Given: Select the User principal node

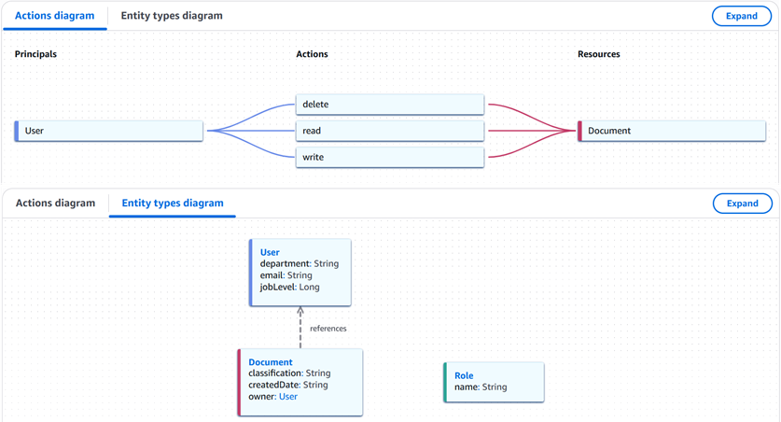Looking at the screenshot, I should click(109, 131).
